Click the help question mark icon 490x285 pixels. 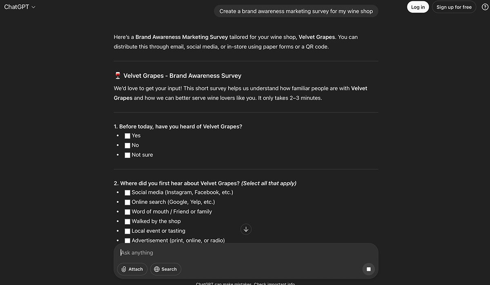485,7
